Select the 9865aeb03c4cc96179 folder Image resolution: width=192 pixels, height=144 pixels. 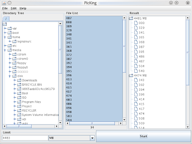(x=38, y=89)
